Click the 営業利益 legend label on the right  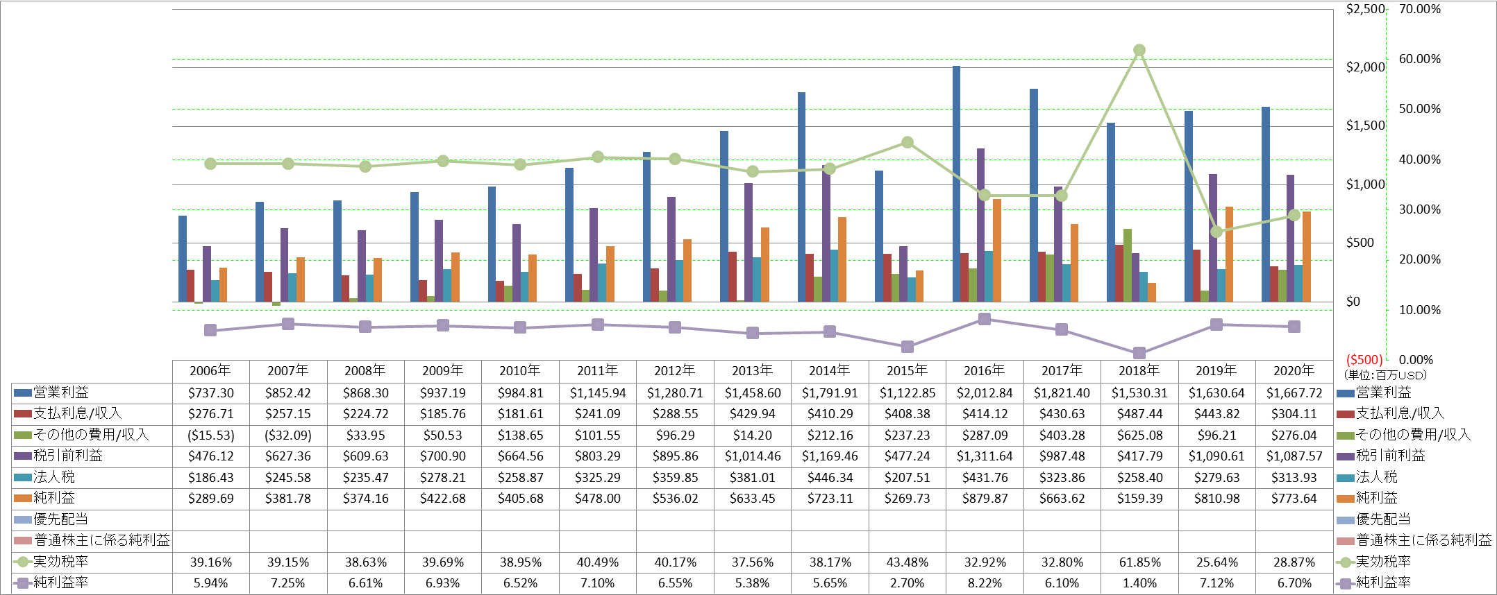pos(1383,393)
